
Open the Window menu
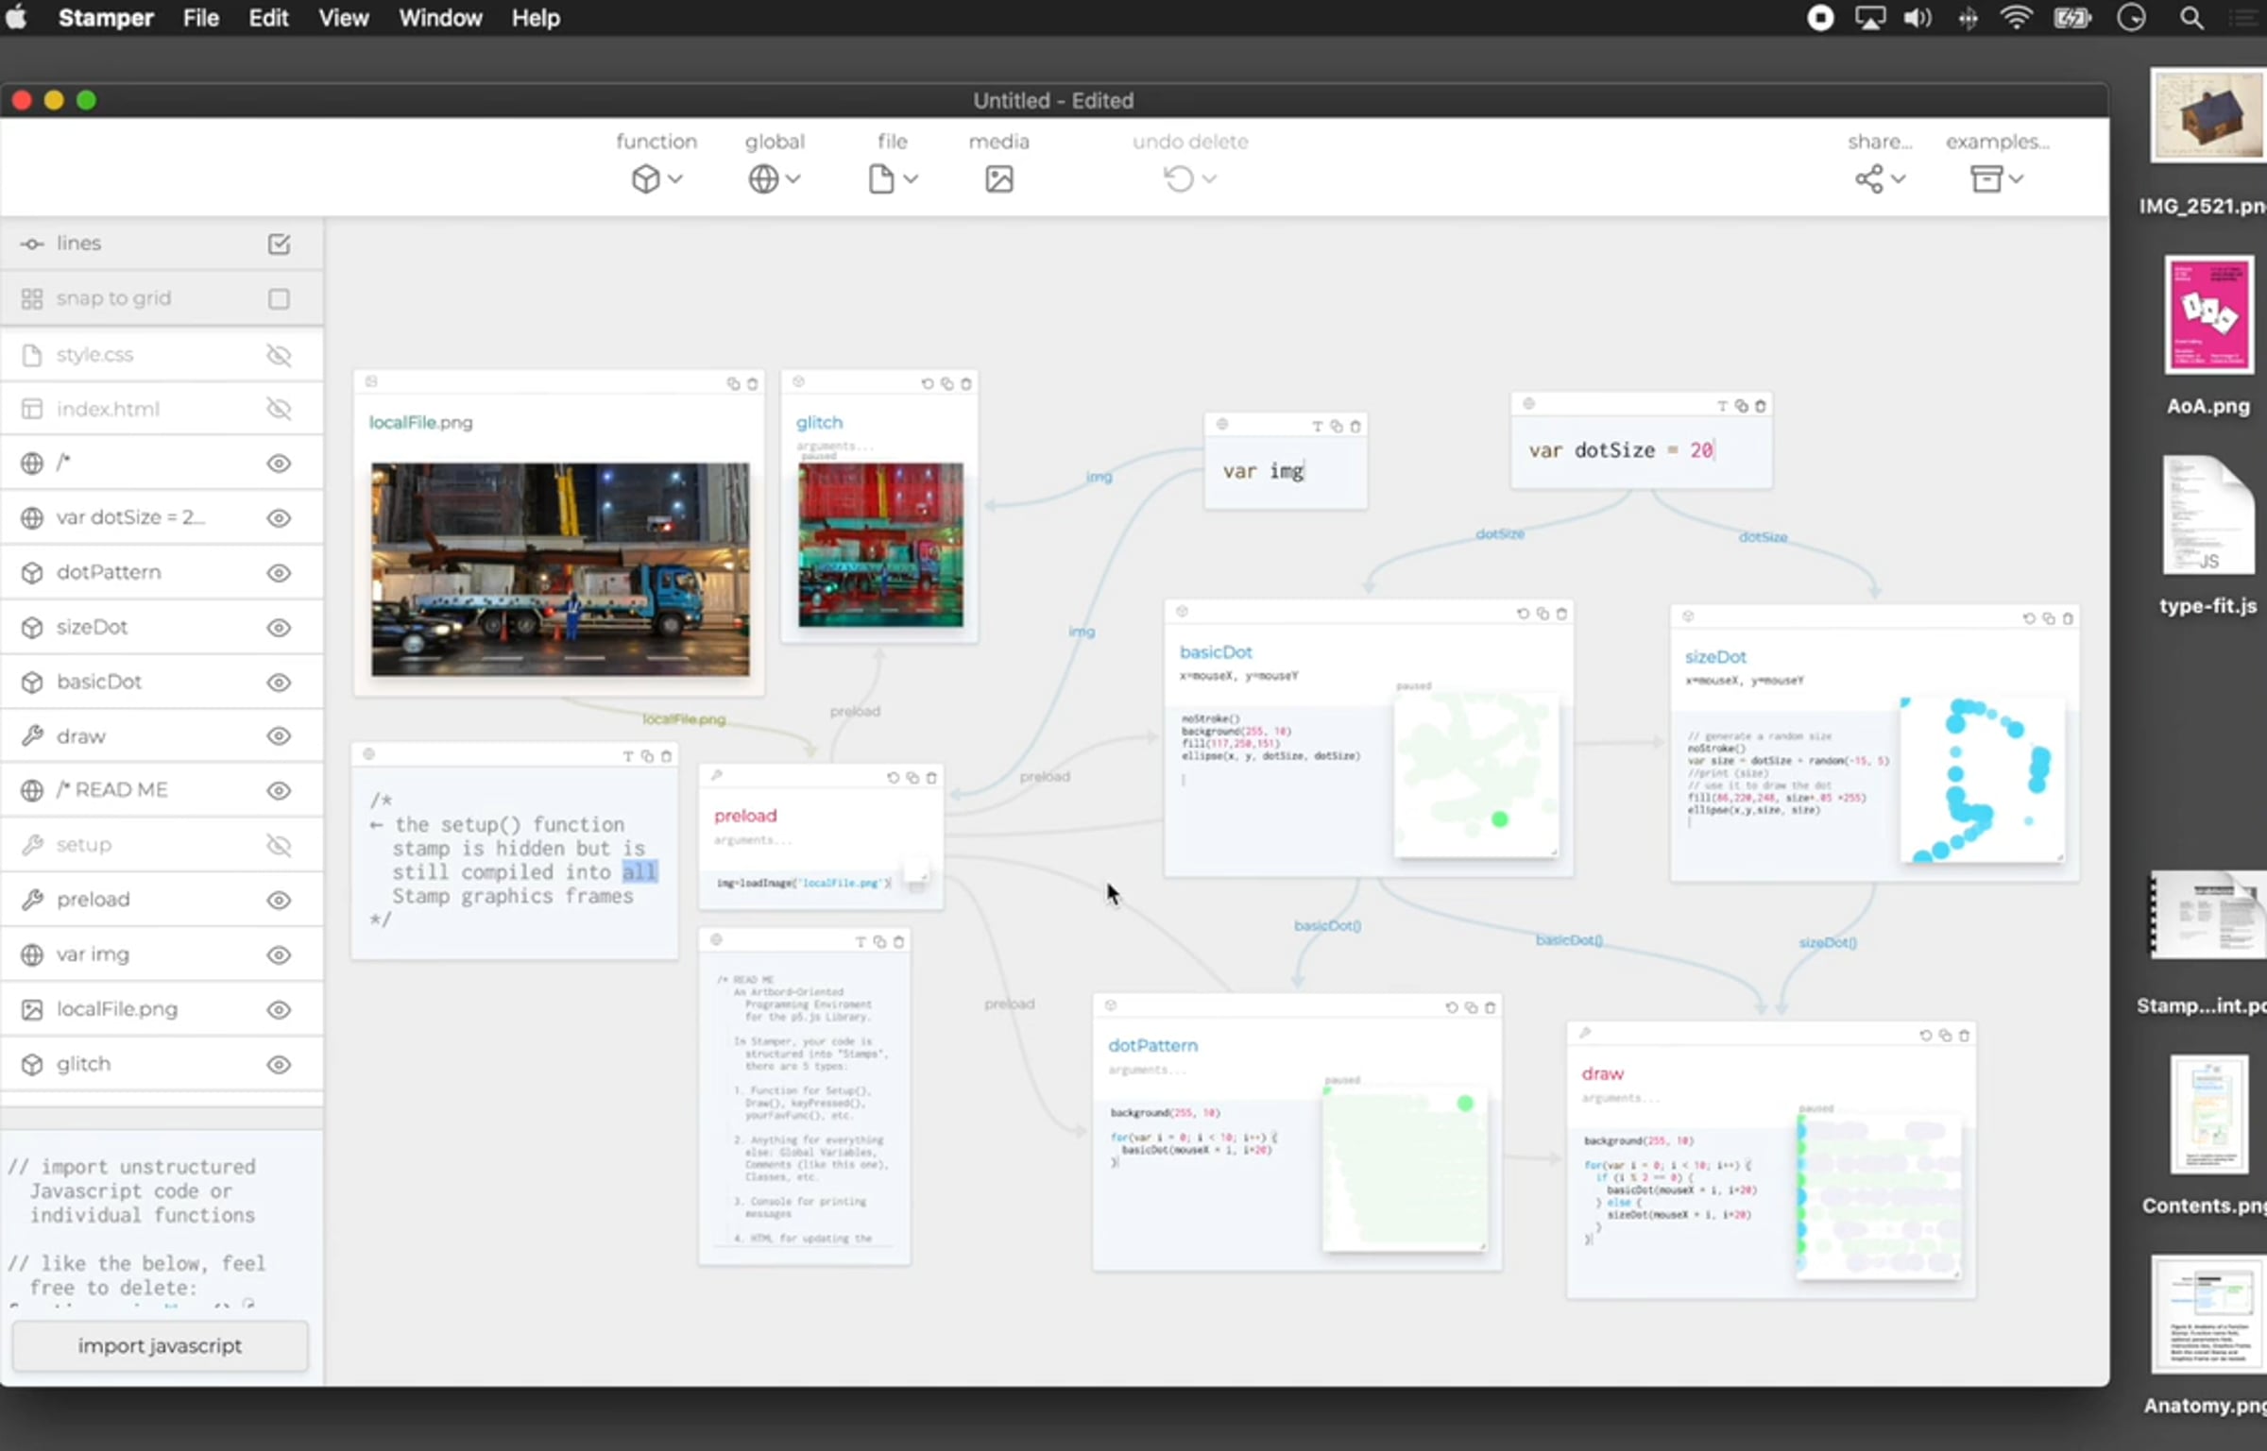pyautogui.click(x=440, y=18)
